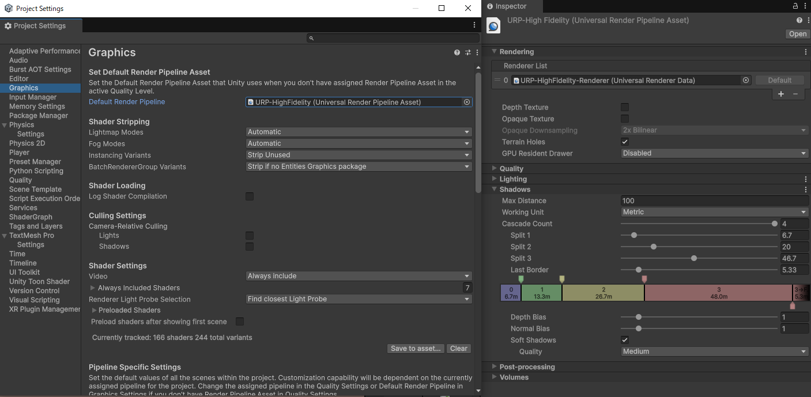Screen dimensions: 811x397
Task: Click the object picker for URP-HighFidelity-Renderer
Action: 746,80
